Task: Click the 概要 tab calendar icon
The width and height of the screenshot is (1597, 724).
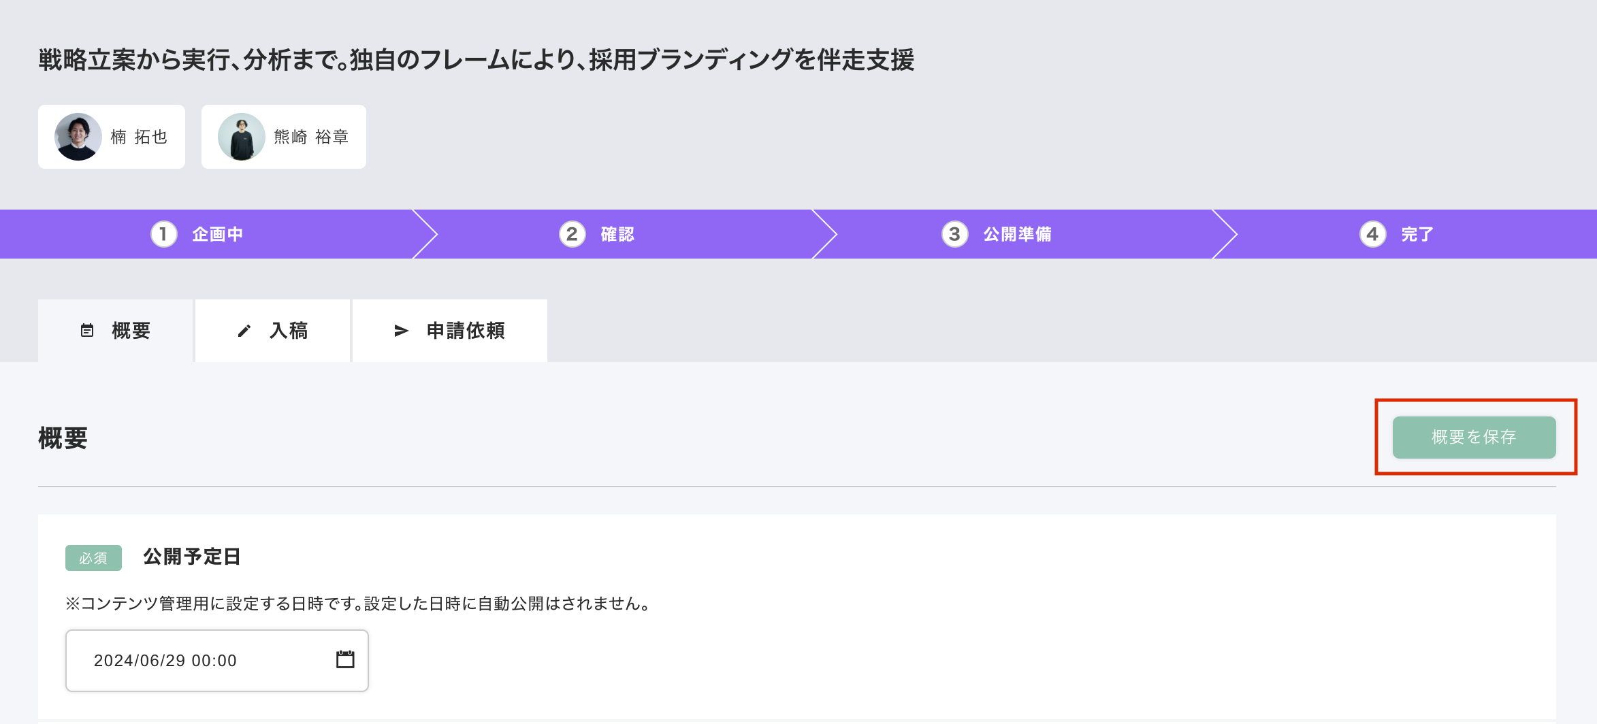Action: [x=87, y=331]
